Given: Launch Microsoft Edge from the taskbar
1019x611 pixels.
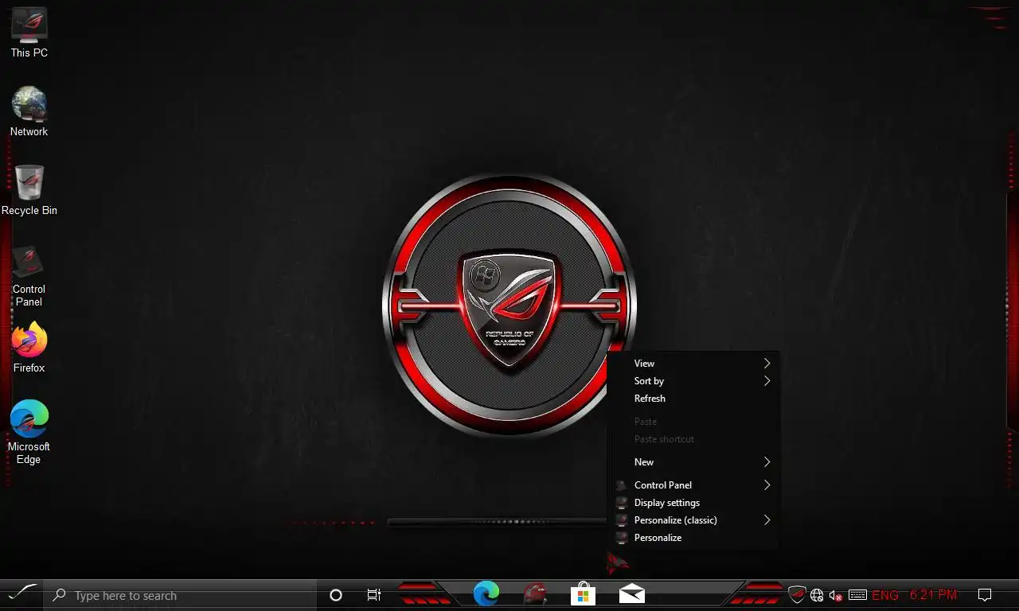Looking at the screenshot, I should [486, 593].
